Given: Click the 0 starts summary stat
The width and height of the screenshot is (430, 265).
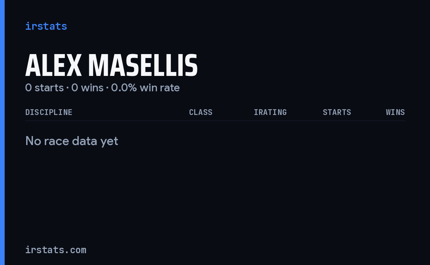Looking at the screenshot, I should point(44,88).
